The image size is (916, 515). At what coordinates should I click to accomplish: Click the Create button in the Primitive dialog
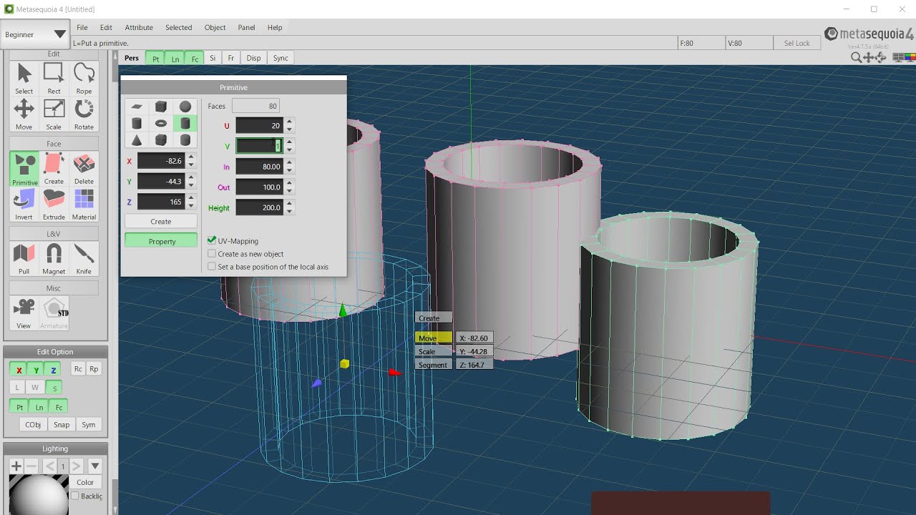160,221
